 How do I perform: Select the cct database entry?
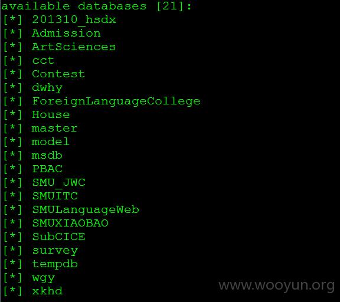pos(43,60)
